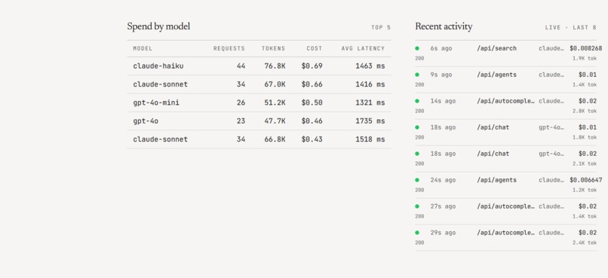Click the 1.9K tok value
608x278 pixels.
585,59
